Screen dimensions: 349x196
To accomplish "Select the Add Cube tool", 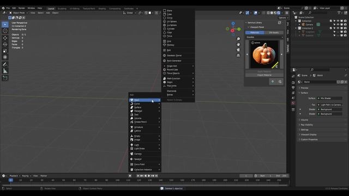I will pyautogui.click(x=5, y=78).
